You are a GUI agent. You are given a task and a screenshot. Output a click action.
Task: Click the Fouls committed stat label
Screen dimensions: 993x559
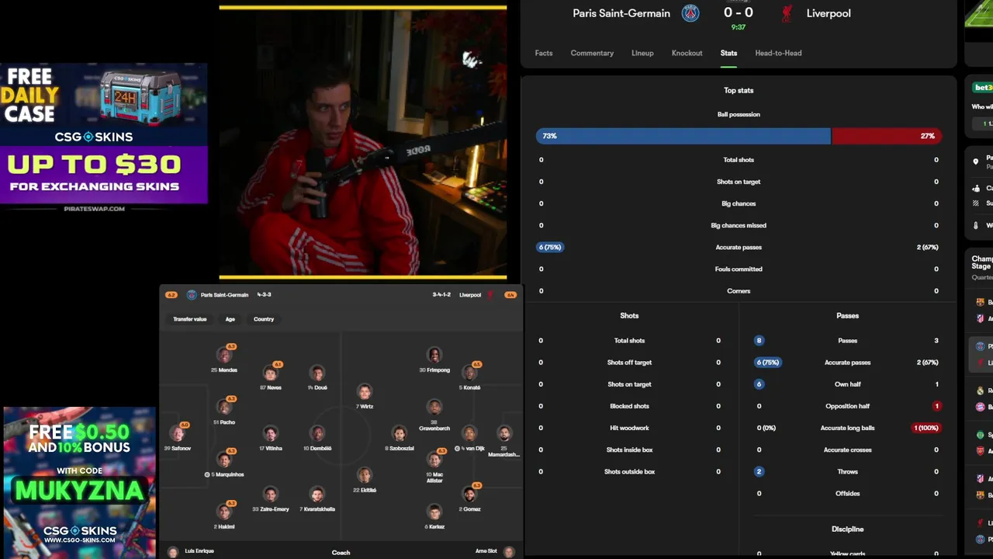coord(739,269)
